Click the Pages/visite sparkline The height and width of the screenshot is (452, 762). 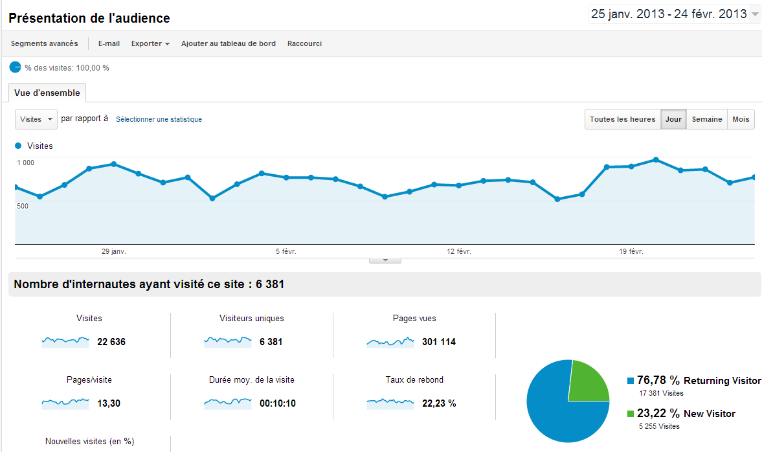(65, 403)
